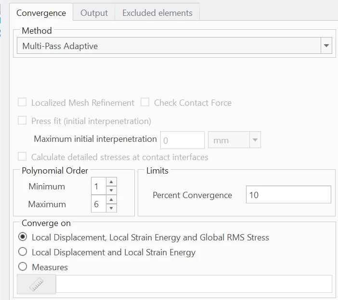Increase Minimum polynomial order with up arrow

coord(111,182)
